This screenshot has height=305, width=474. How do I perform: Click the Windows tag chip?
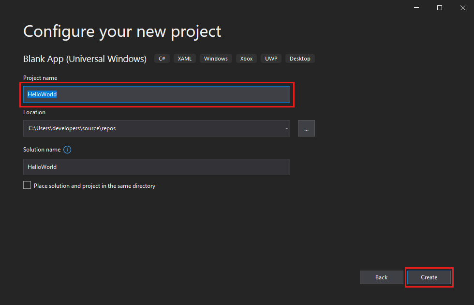pos(216,58)
